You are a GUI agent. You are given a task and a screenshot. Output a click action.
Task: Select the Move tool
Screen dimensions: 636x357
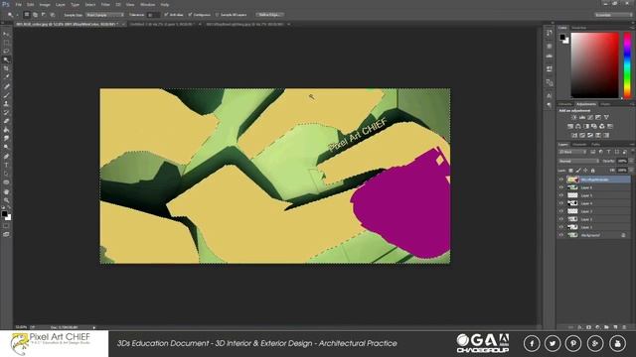coord(6,34)
